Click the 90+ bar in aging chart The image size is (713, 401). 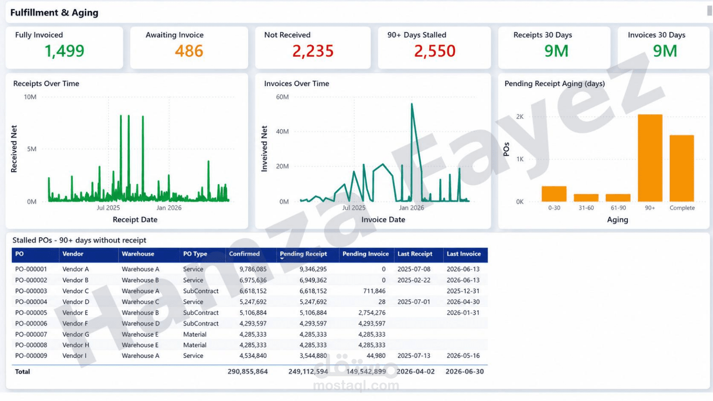point(650,158)
